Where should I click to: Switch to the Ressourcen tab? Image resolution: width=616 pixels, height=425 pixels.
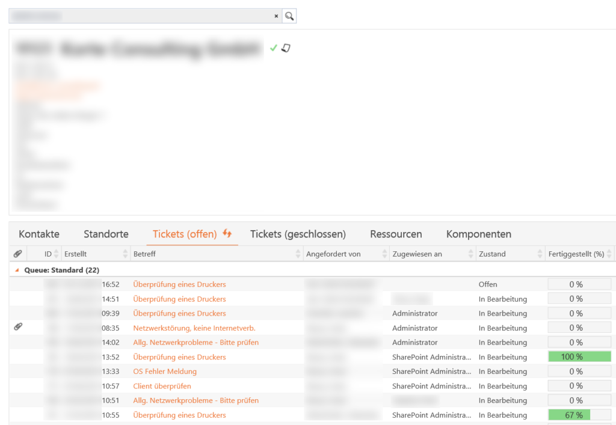(x=396, y=234)
